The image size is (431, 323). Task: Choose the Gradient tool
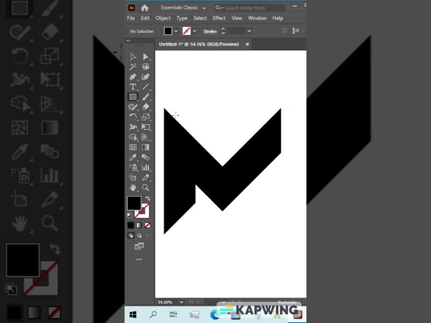pos(145,147)
